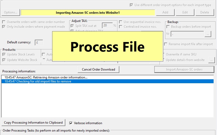Click the Update details from website label
This screenshot has width=217, height=135.
click(185, 60)
